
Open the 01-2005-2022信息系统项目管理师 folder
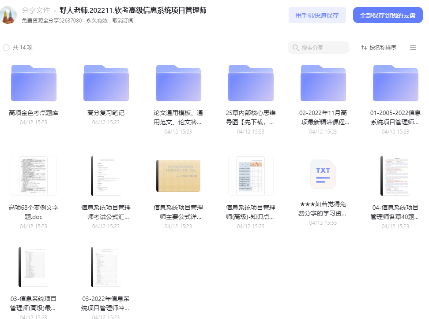395,83
